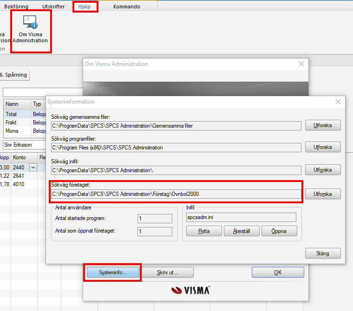Select the Hjälp ribbon tab
353x311 pixels.
[x=84, y=6]
